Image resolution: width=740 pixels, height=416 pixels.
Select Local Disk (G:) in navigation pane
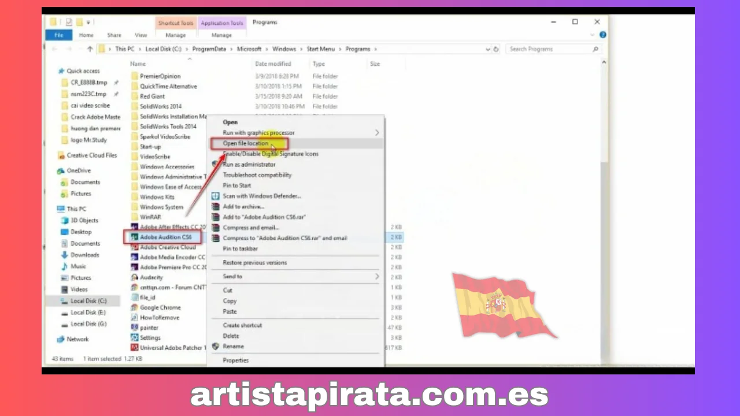pyautogui.click(x=88, y=324)
